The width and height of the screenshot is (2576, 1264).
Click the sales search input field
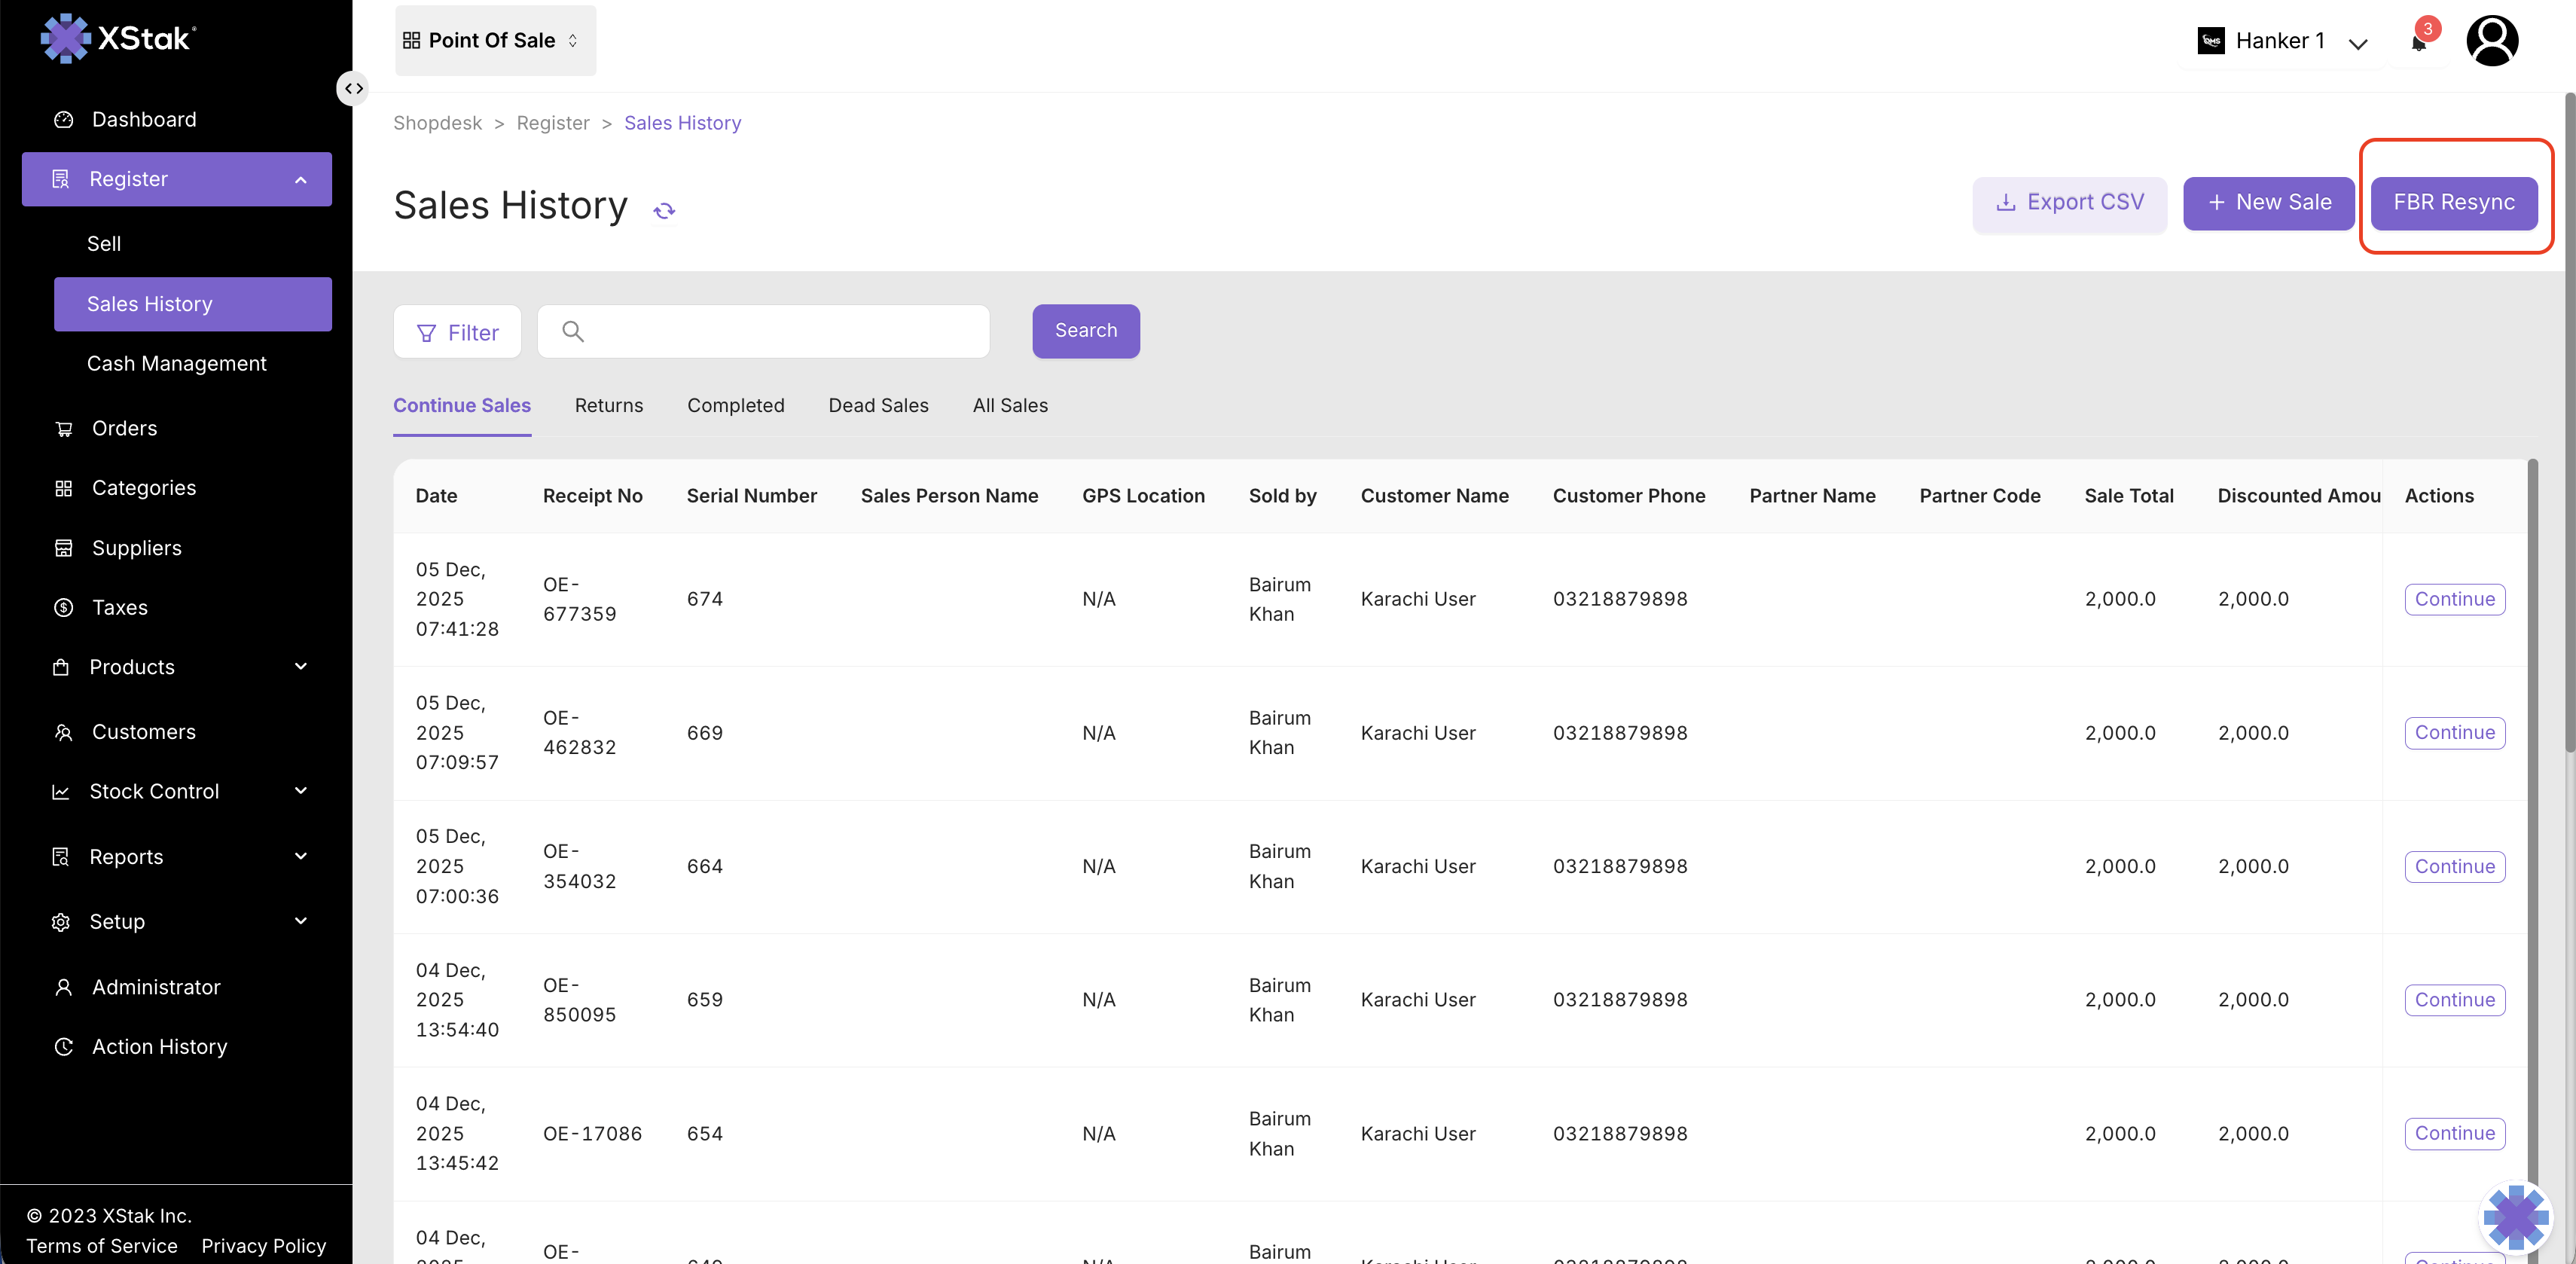tap(780, 331)
